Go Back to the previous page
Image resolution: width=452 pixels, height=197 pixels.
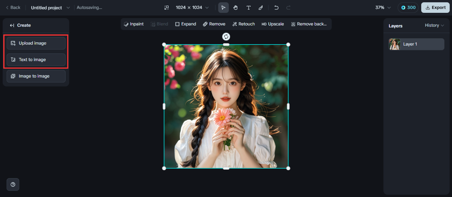click(13, 8)
